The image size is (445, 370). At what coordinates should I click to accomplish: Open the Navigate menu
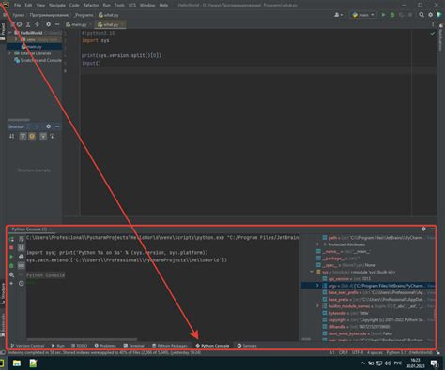(x=57, y=6)
